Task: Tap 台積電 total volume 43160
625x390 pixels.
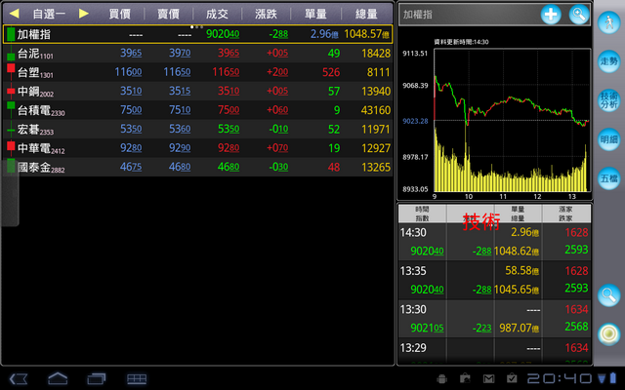Action: pos(375,110)
